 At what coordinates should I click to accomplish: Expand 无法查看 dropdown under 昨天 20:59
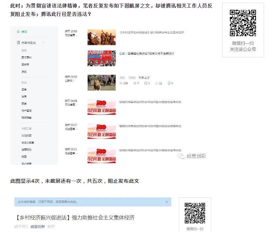pyautogui.click(x=77, y=35)
